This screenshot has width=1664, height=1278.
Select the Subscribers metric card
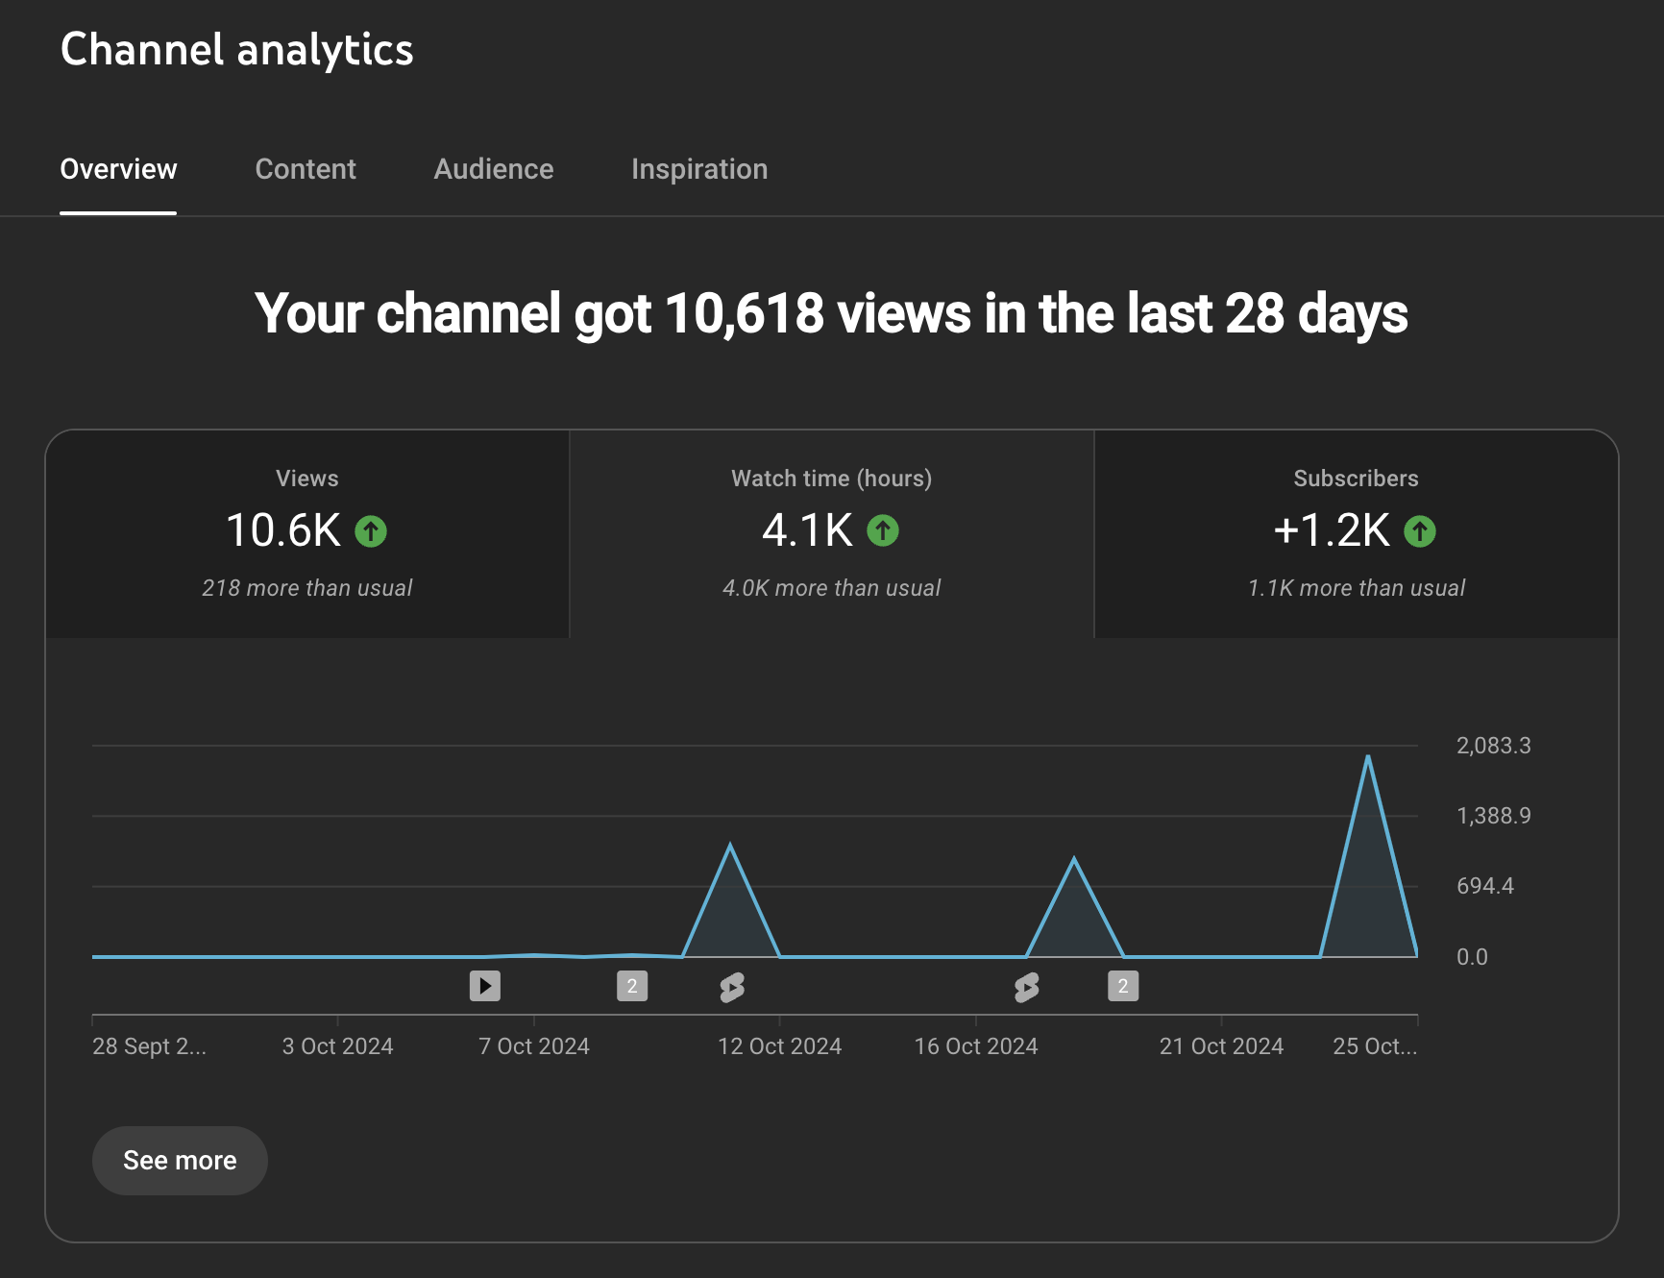pyautogui.click(x=1356, y=533)
